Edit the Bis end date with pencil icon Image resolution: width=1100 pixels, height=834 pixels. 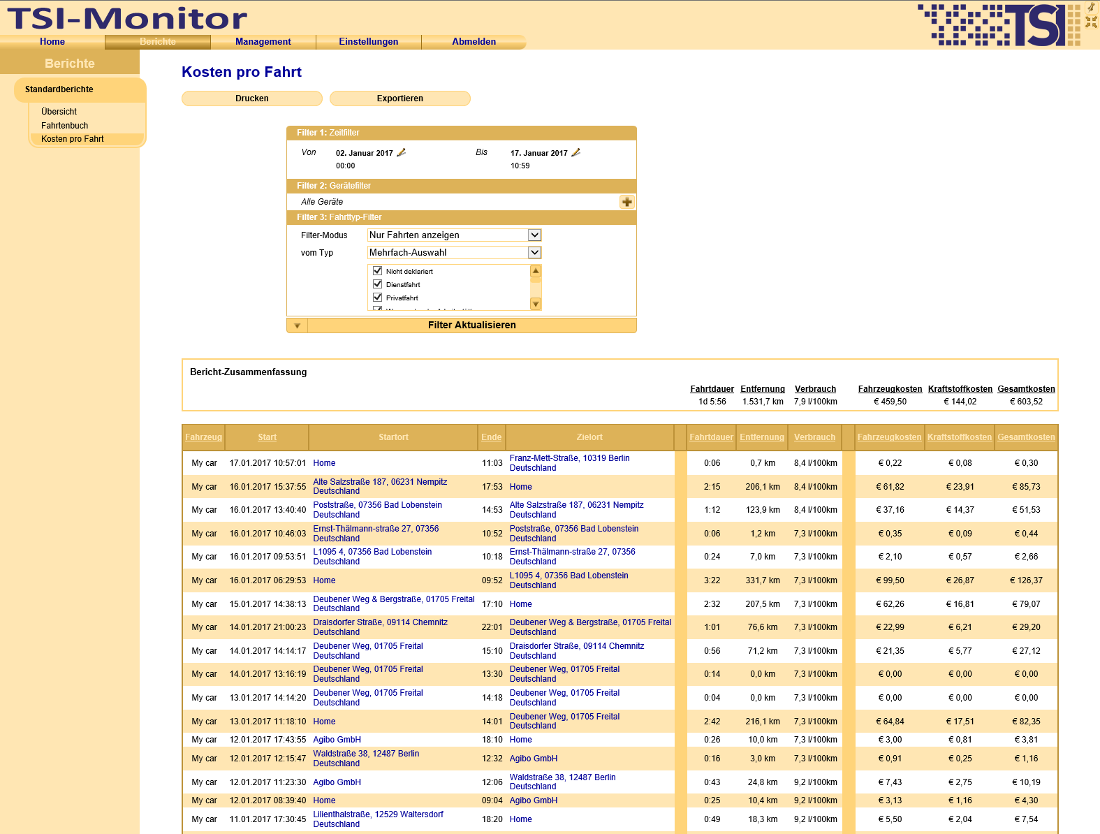[575, 152]
